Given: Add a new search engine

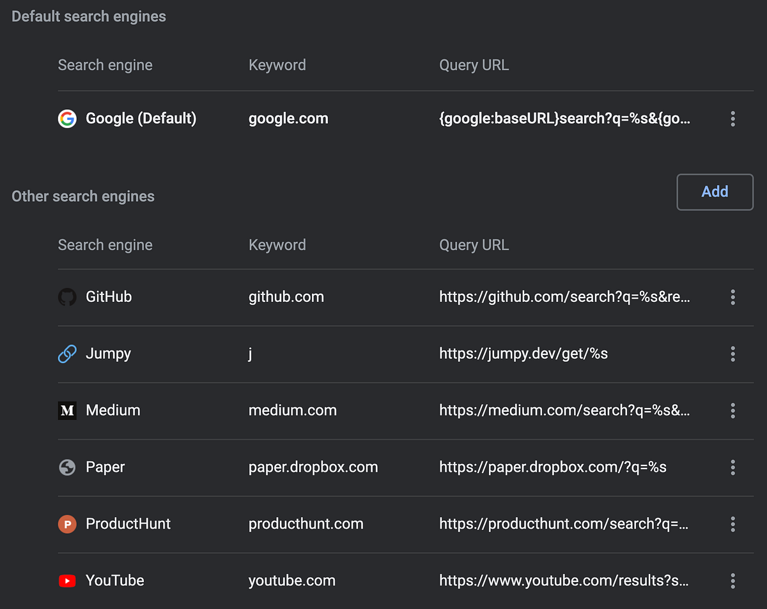Looking at the screenshot, I should point(715,192).
